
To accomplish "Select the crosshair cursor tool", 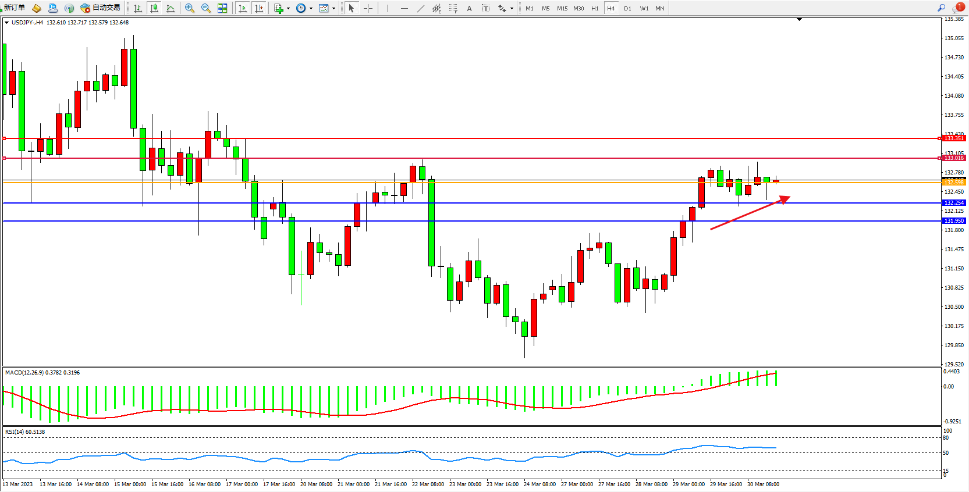I will tap(368, 8).
